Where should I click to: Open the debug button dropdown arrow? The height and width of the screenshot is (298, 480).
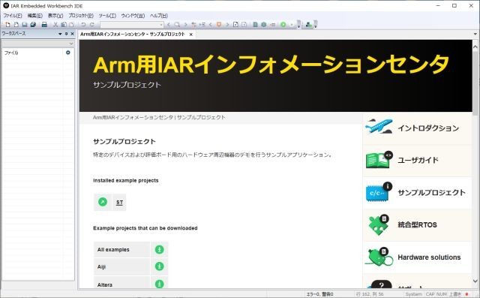pyautogui.click(x=292, y=25)
